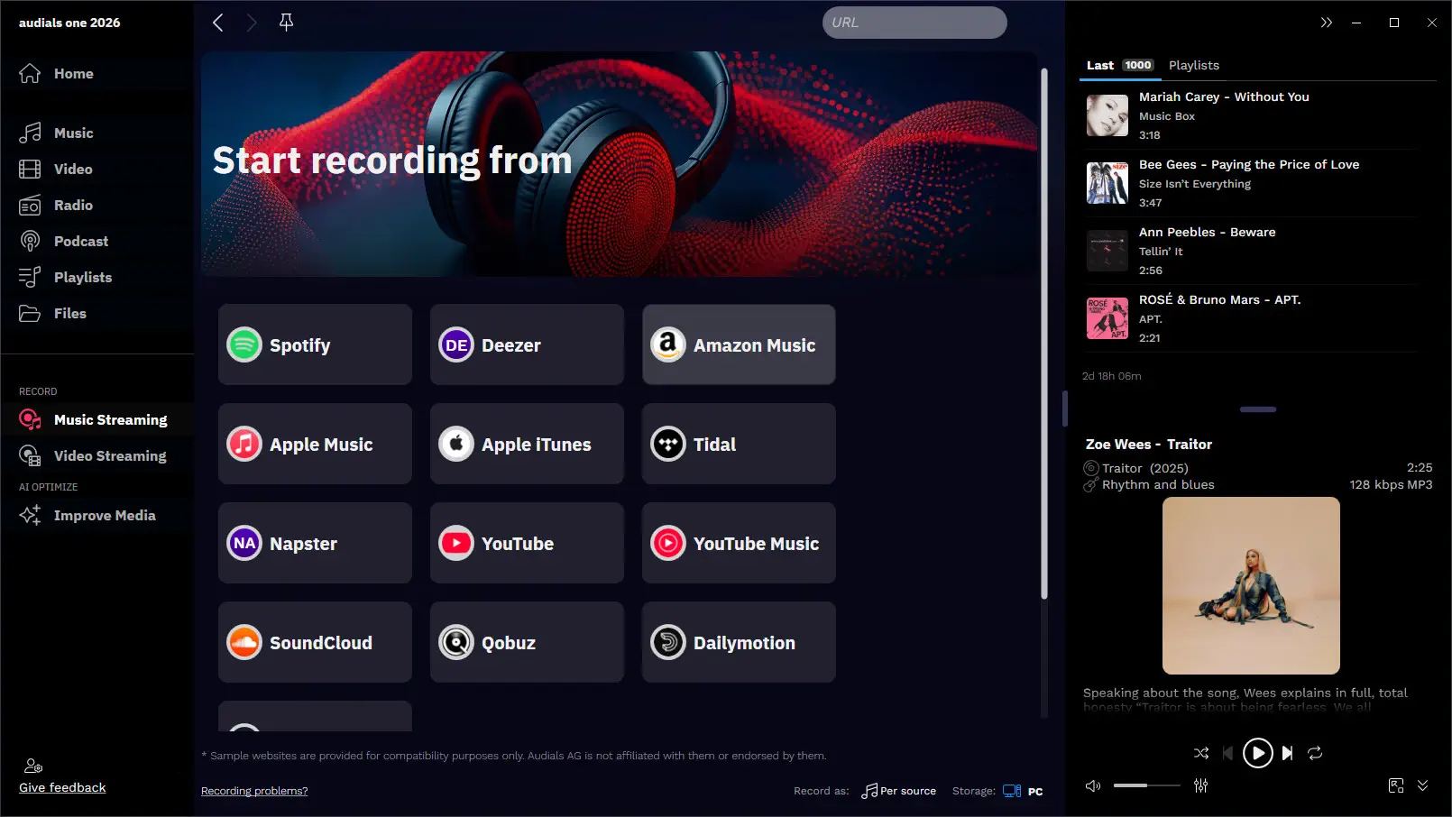This screenshot has width=1452, height=817.
Task: Go back with the left arrow
Action: (x=217, y=23)
